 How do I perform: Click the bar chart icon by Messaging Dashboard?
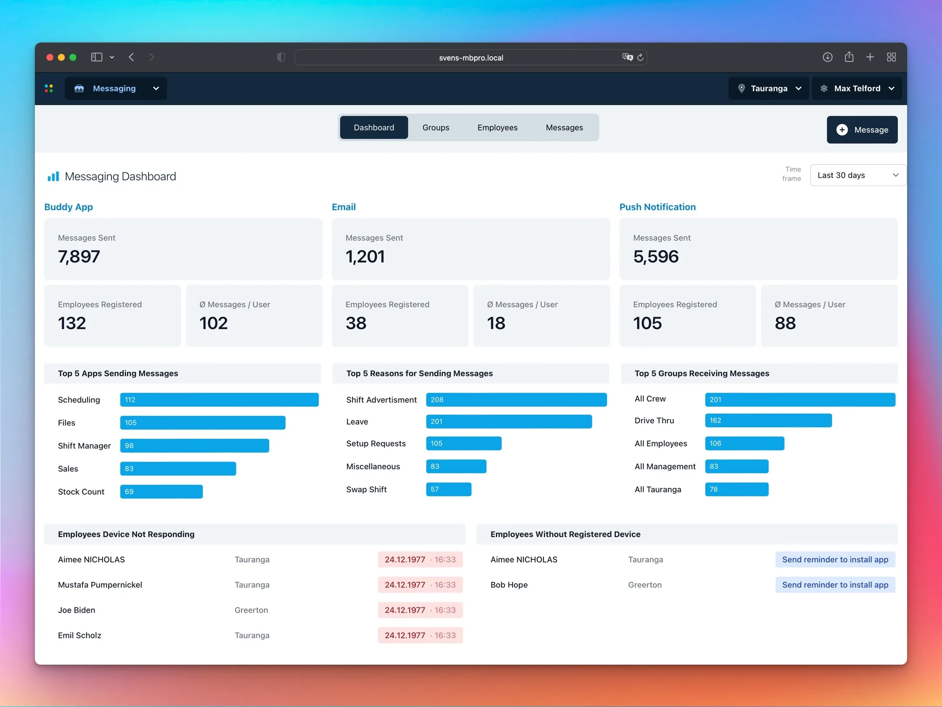tap(53, 176)
